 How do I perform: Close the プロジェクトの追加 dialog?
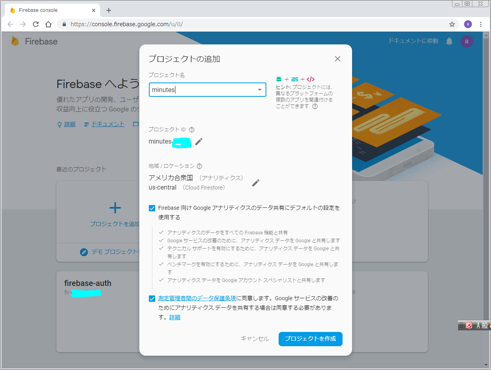(337, 59)
